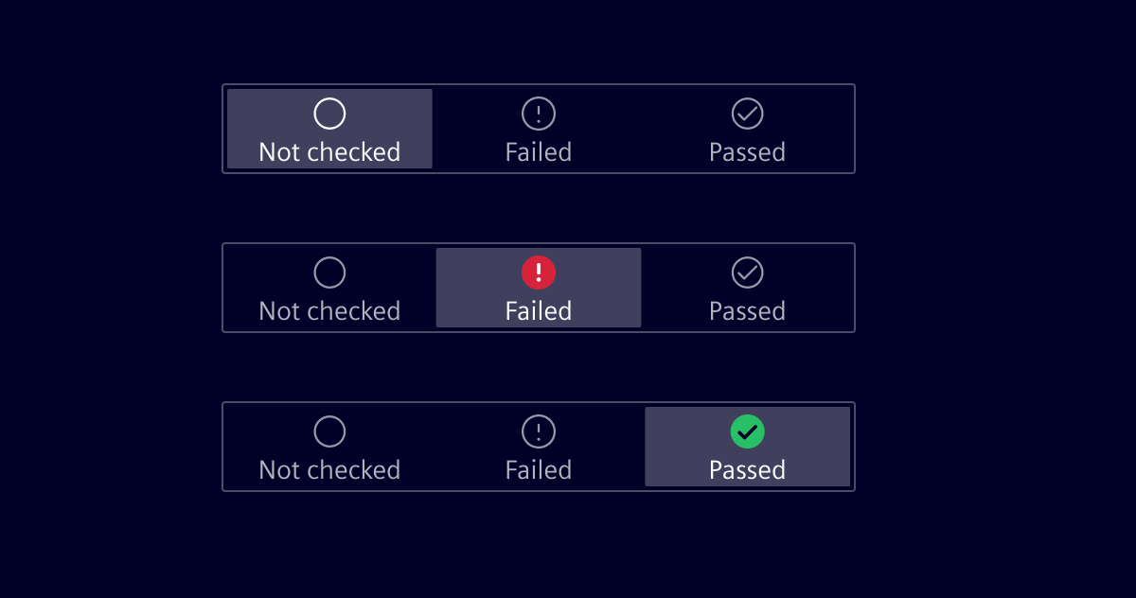The width and height of the screenshot is (1136, 598).
Task: Click the checkmark outline icon in the middle row
Action: click(x=747, y=272)
